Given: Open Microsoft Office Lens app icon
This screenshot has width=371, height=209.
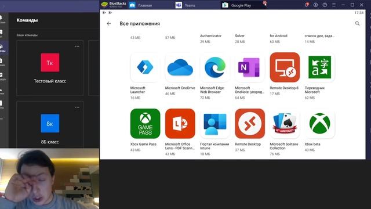Looking at the screenshot, I should point(180,124).
